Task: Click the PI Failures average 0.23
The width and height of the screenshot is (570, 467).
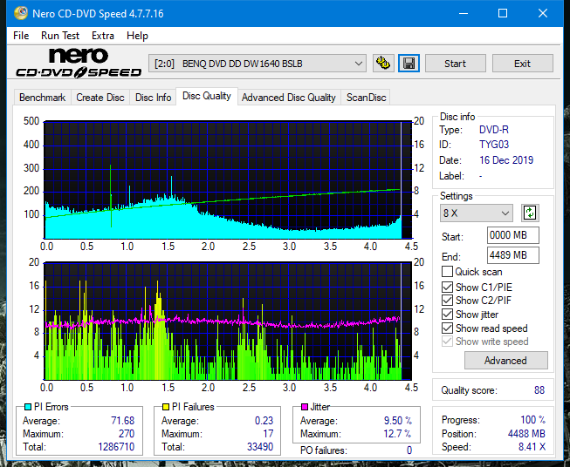Action: click(x=264, y=421)
